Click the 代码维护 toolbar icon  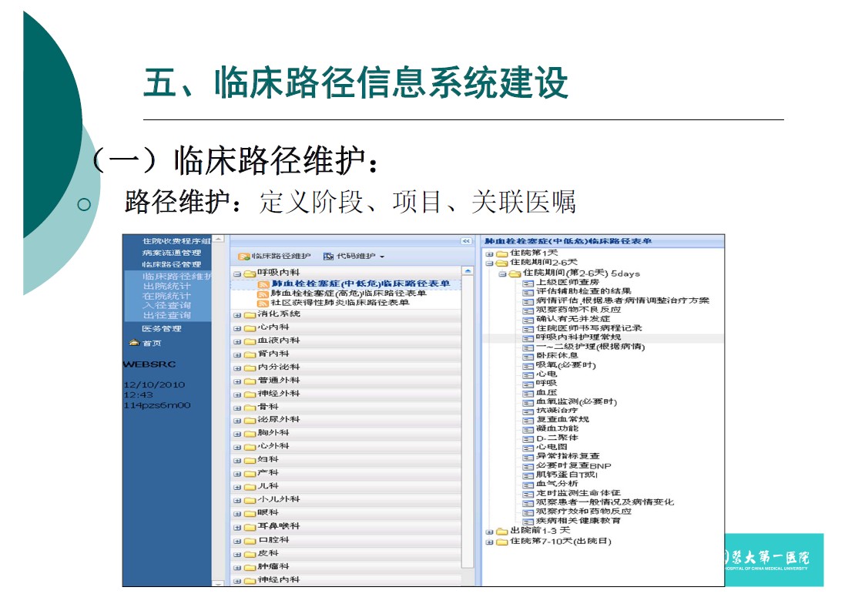[x=329, y=257]
